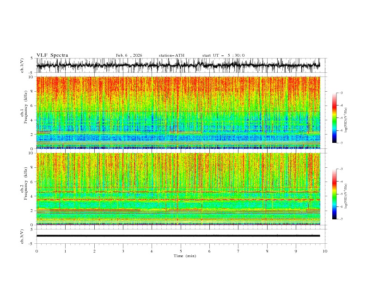The height and width of the screenshot is (282, 366).
Task: Click the "6" kHz tick on the ch.2 spectrogram axis
Action: (x=32, y=182)
